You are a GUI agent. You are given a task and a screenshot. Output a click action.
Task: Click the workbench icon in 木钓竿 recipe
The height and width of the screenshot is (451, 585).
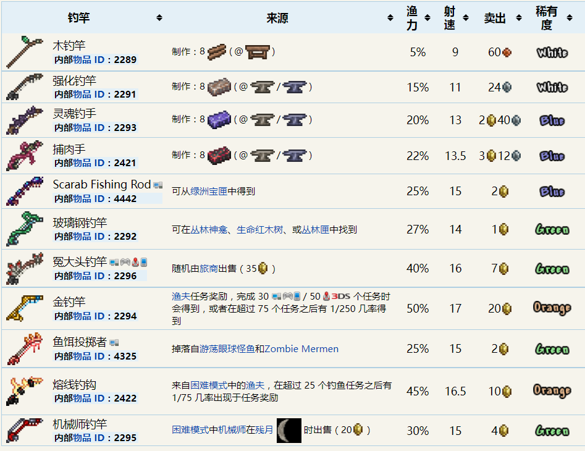257,52
